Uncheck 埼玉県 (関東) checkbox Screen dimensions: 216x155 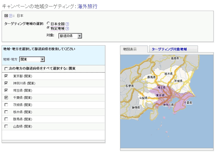pos(6,90)
